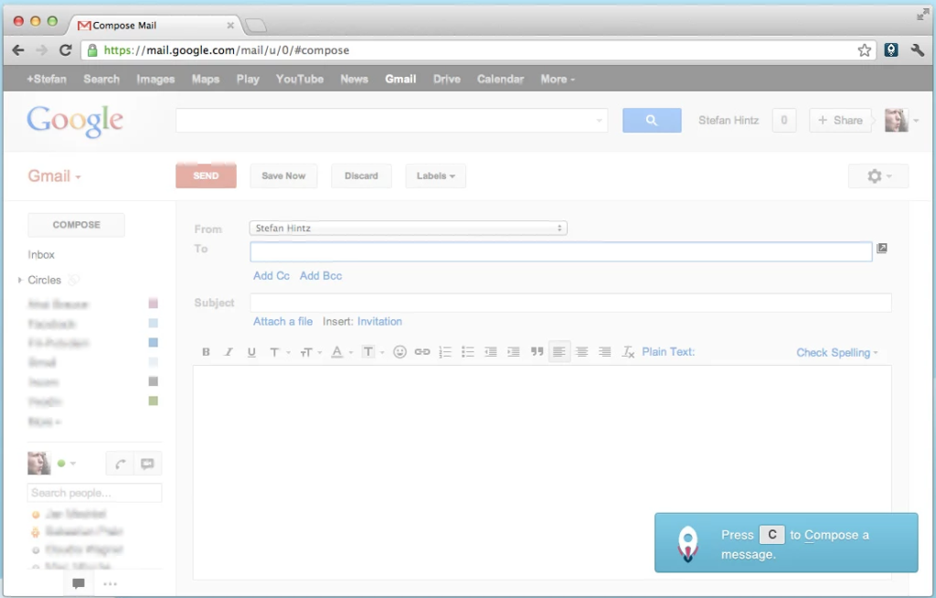
Task: Open the browser wrench menu
Action: [x=918, y=50]
